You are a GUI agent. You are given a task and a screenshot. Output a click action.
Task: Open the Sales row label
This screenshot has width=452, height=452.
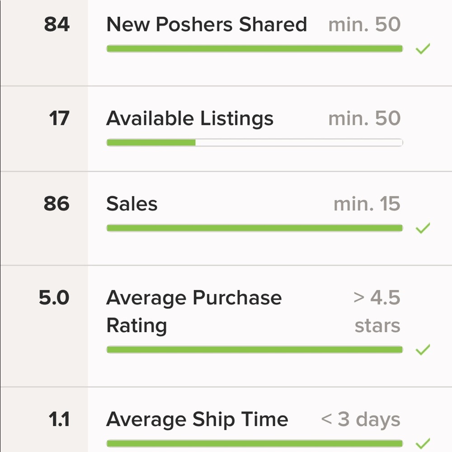coord(132,204)
